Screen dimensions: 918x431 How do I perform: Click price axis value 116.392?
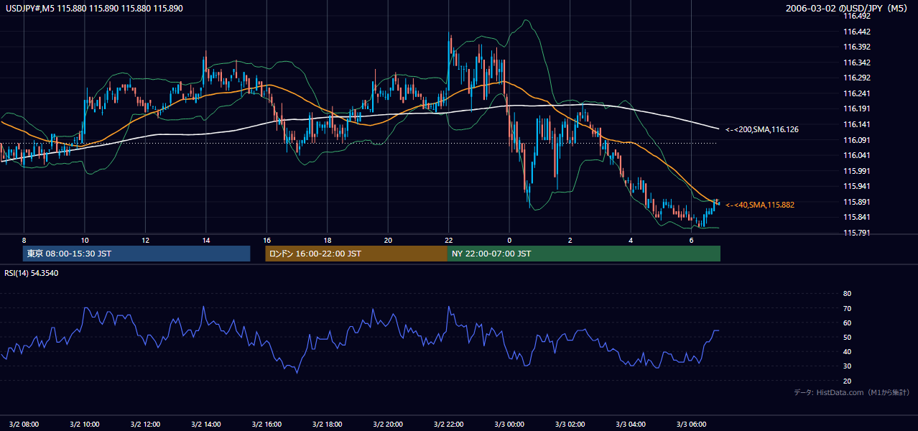coord(858,47)
